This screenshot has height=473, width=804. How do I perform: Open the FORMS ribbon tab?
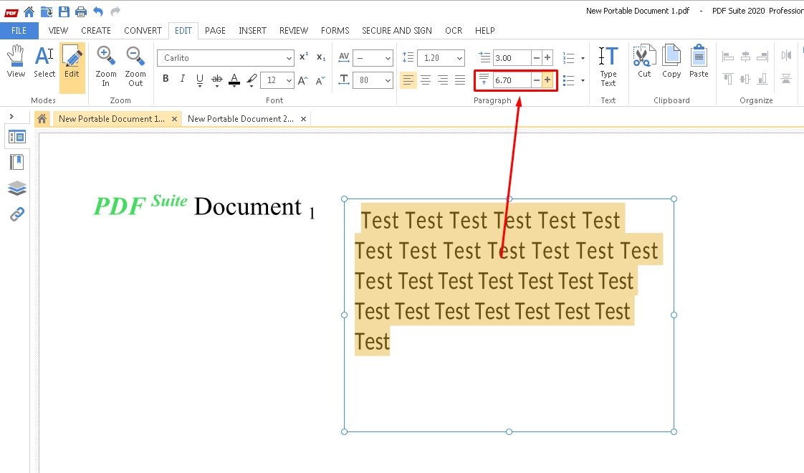click(x=335, y=31)
